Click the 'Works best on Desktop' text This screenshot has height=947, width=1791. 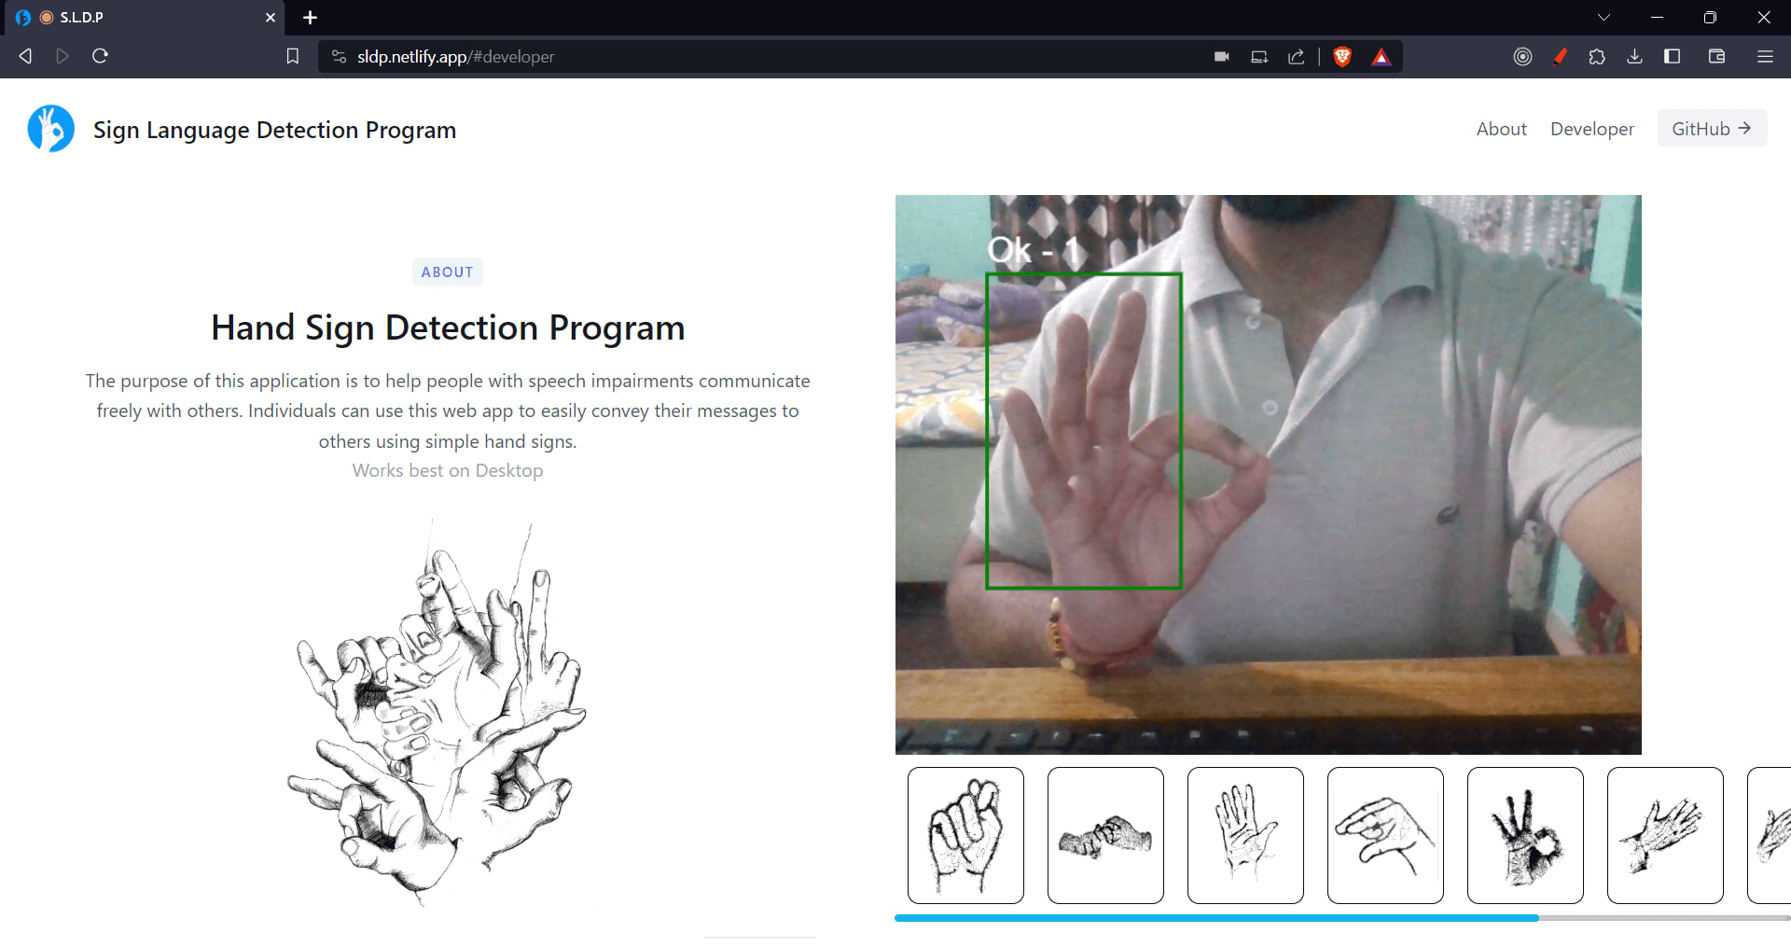pyautogui.click(x=448, y=470)
